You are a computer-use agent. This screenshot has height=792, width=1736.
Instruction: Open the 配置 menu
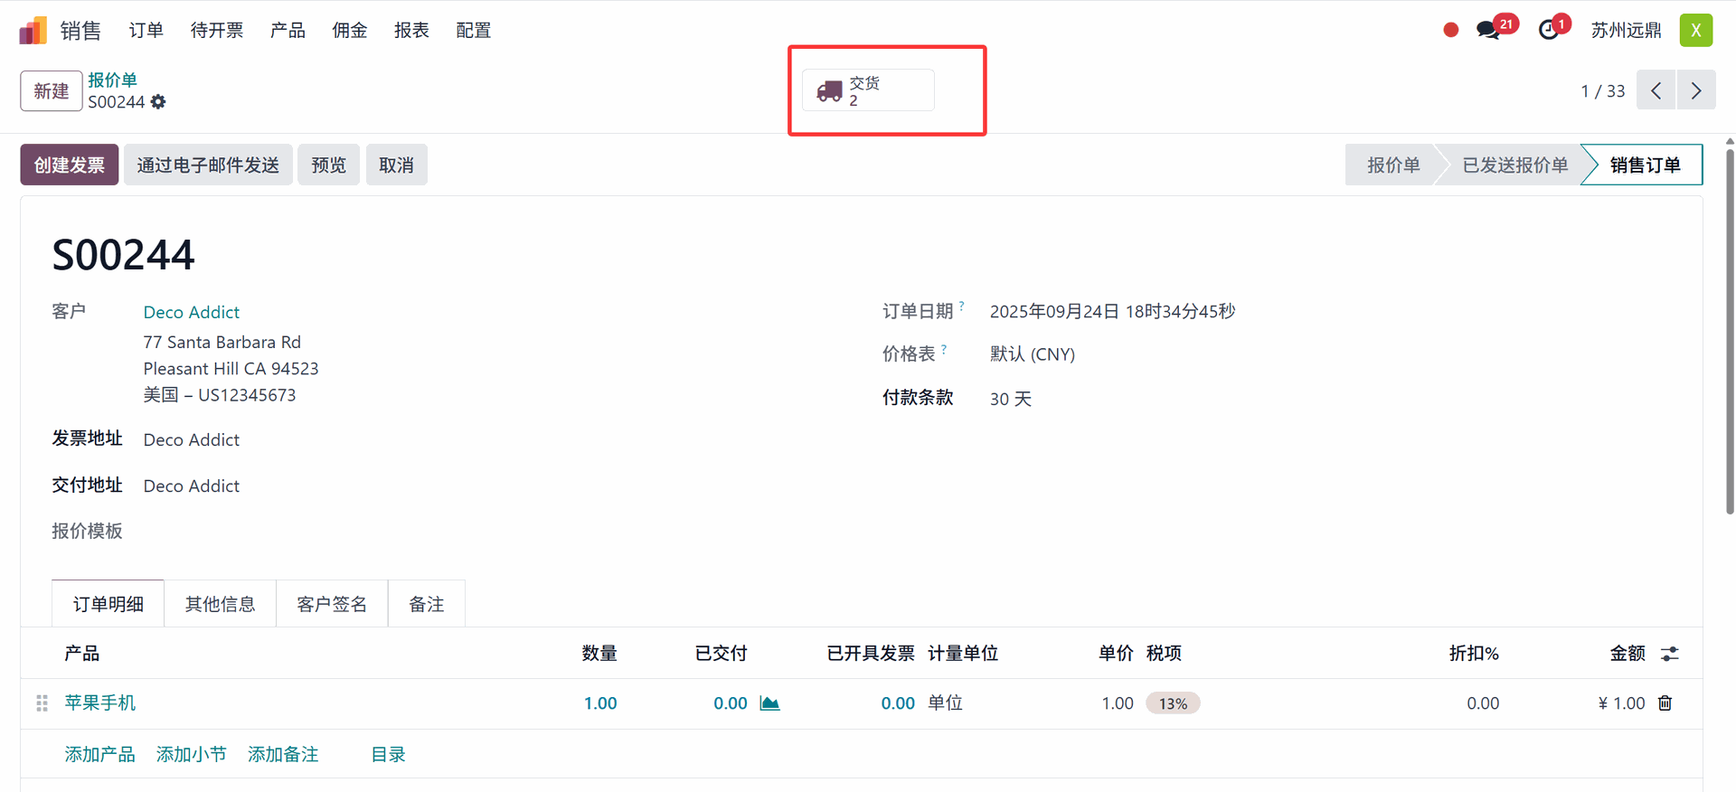coord(473,31)
